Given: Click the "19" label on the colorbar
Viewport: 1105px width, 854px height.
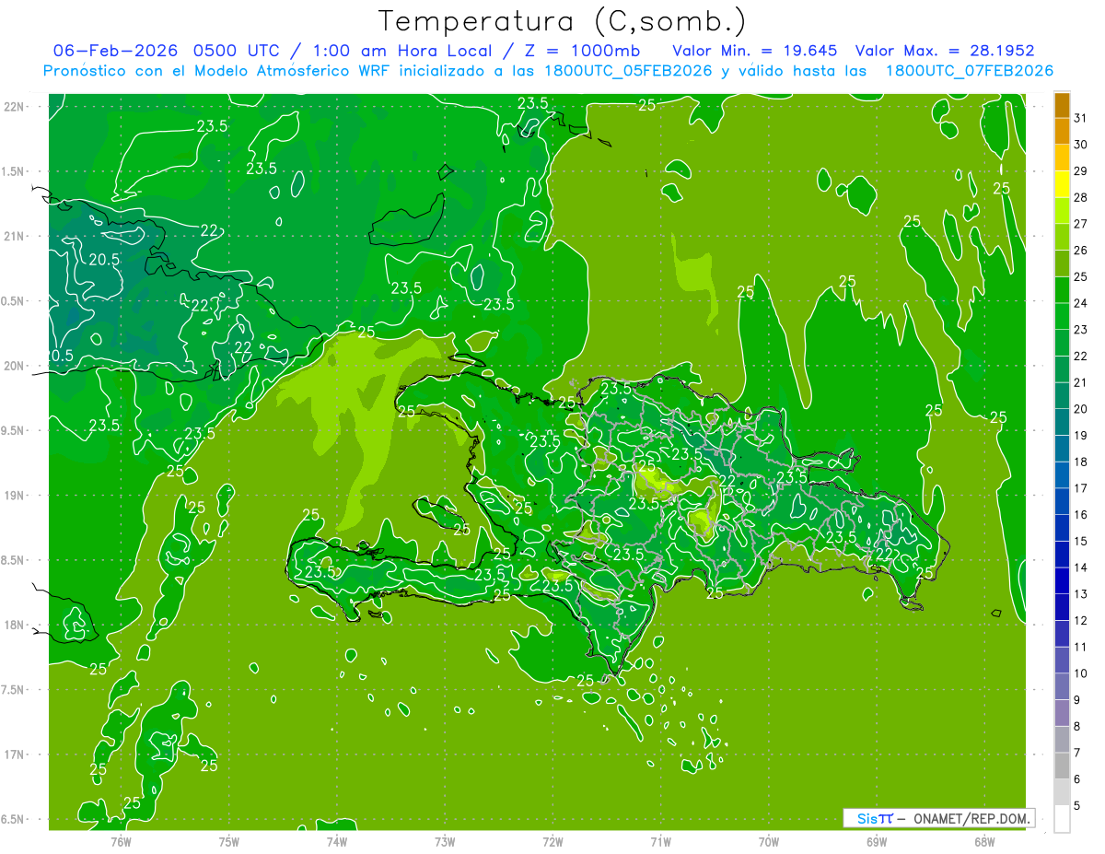Looking at the screenshot, I should pyautogui.click(x=1080, y=435).
